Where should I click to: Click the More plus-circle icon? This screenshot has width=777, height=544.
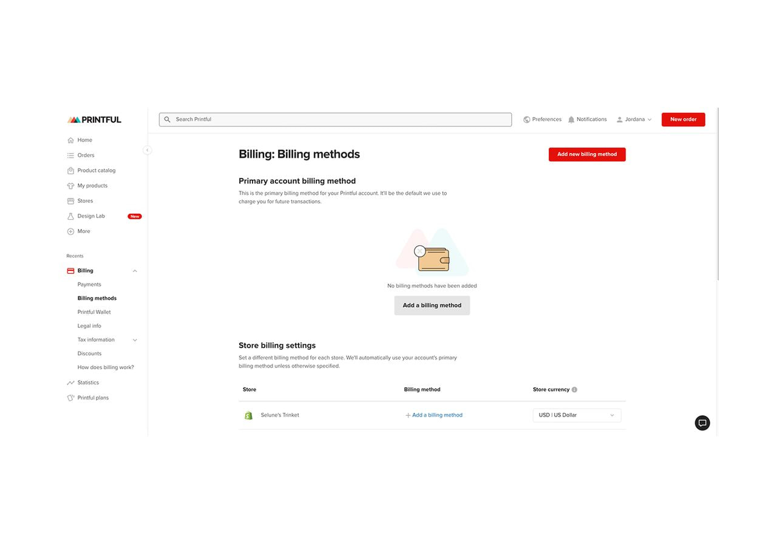[x=70, y=231]
